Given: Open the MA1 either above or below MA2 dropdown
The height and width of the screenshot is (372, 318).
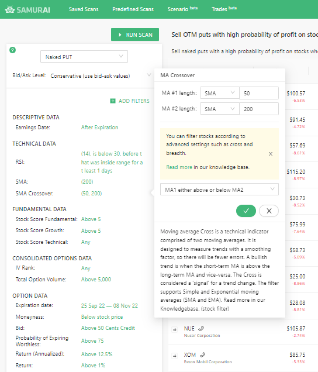Looking at the screenshot, I should 219,190.
